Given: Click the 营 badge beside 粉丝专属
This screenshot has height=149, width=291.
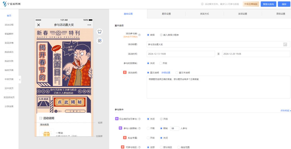Looking at the screenshot, I should (125, 138).
